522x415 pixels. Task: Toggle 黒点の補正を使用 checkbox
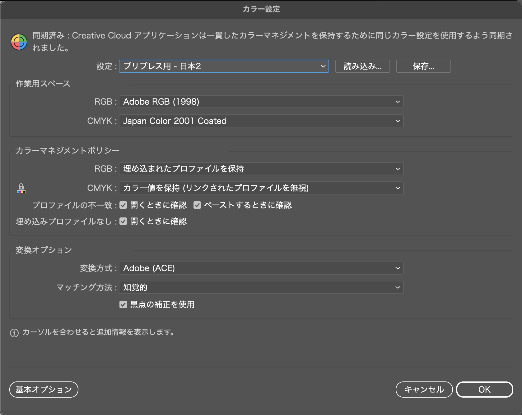click(123, 304)
